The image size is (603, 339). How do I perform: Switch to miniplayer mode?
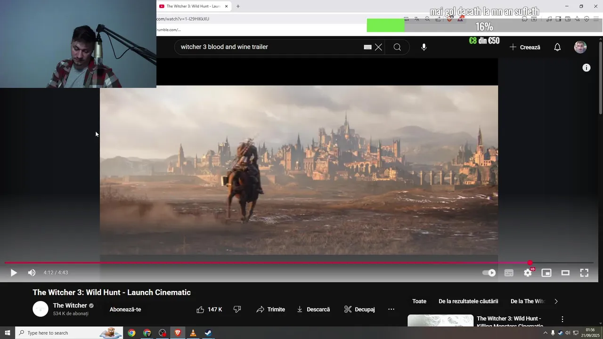tap(546, 273)
